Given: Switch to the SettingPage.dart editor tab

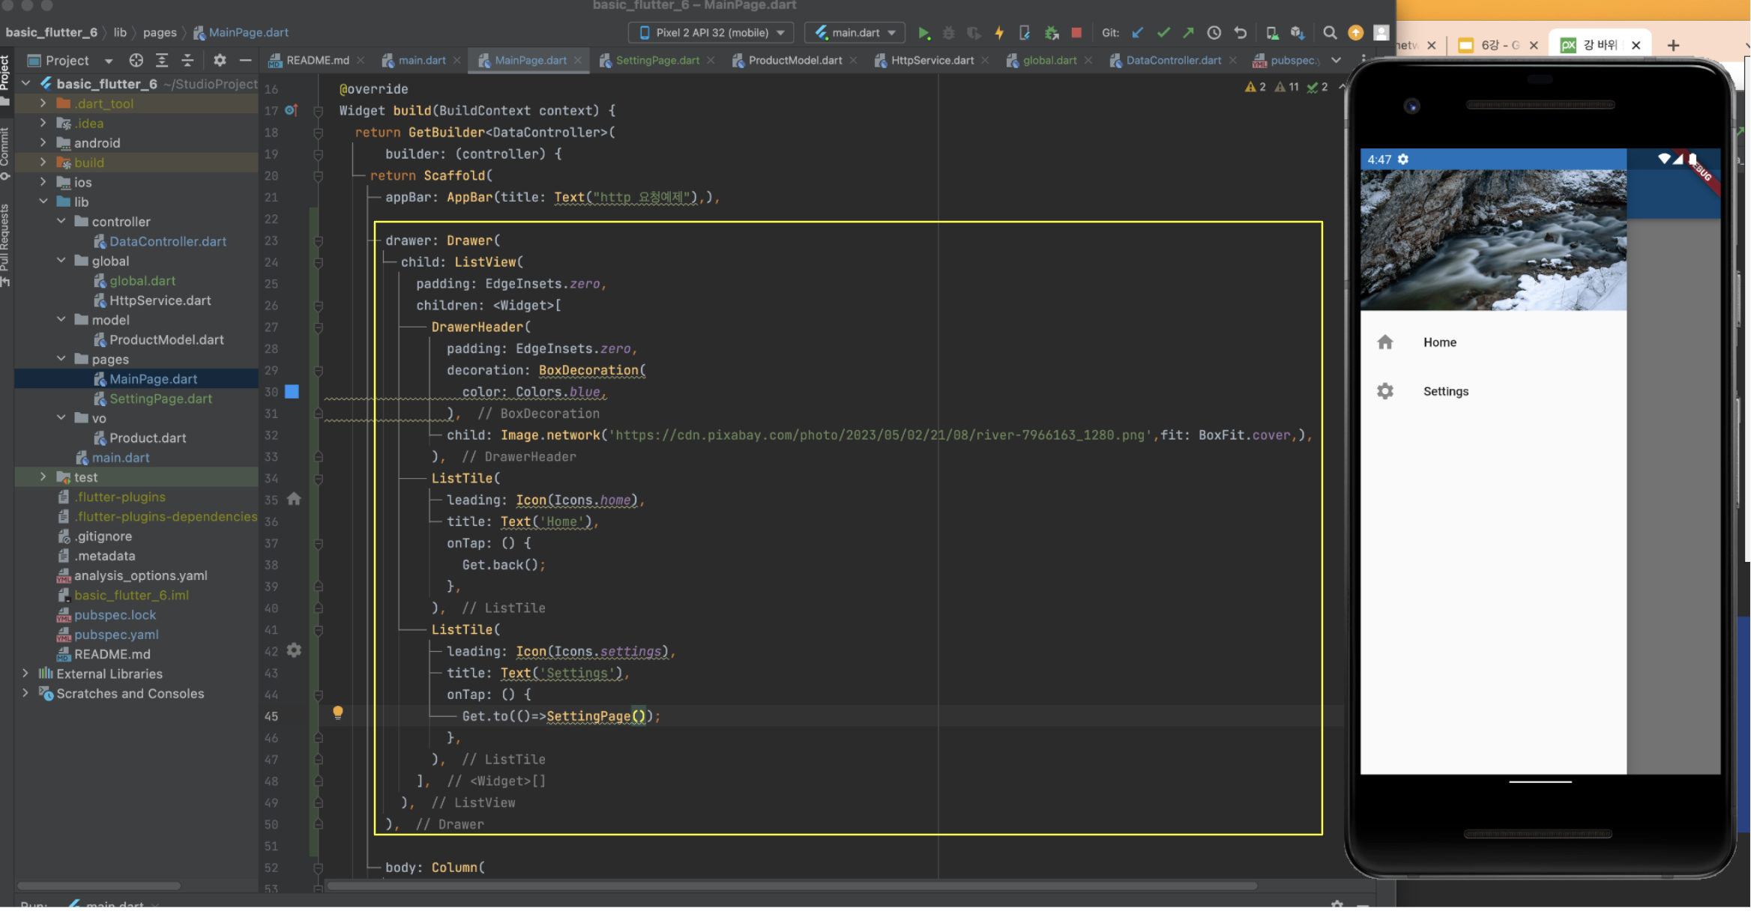Looking at the screenshot, I should 657,61.
